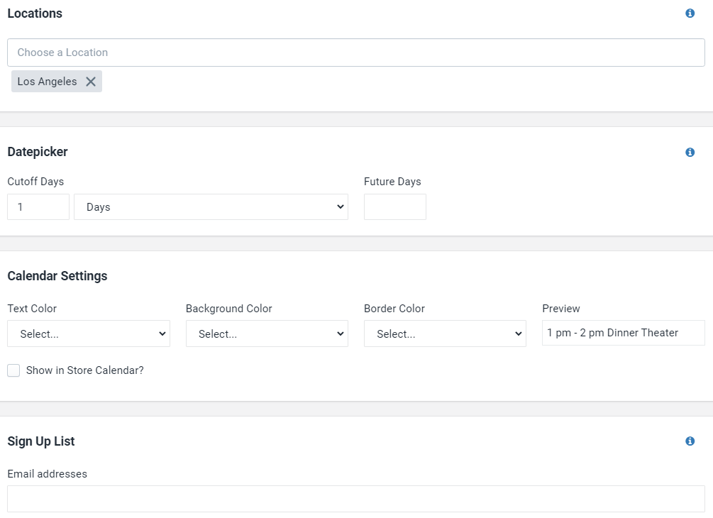
Task: Click the Future Days input field
Action: 395,207
